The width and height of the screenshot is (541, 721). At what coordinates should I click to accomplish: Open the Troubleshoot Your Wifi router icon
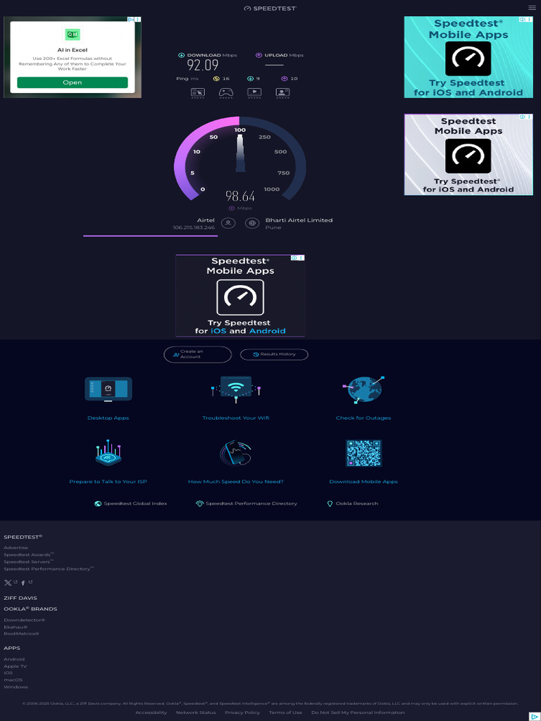pyautogui.click(x=235, y=389)
